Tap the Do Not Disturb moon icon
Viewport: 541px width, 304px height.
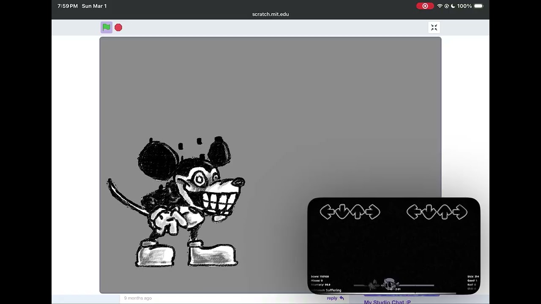453,6
